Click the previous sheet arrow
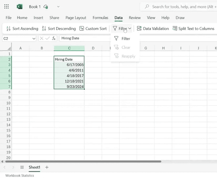The width and height of the screenshot is (217, 178). pyautogui.click(x=4, y=167)
